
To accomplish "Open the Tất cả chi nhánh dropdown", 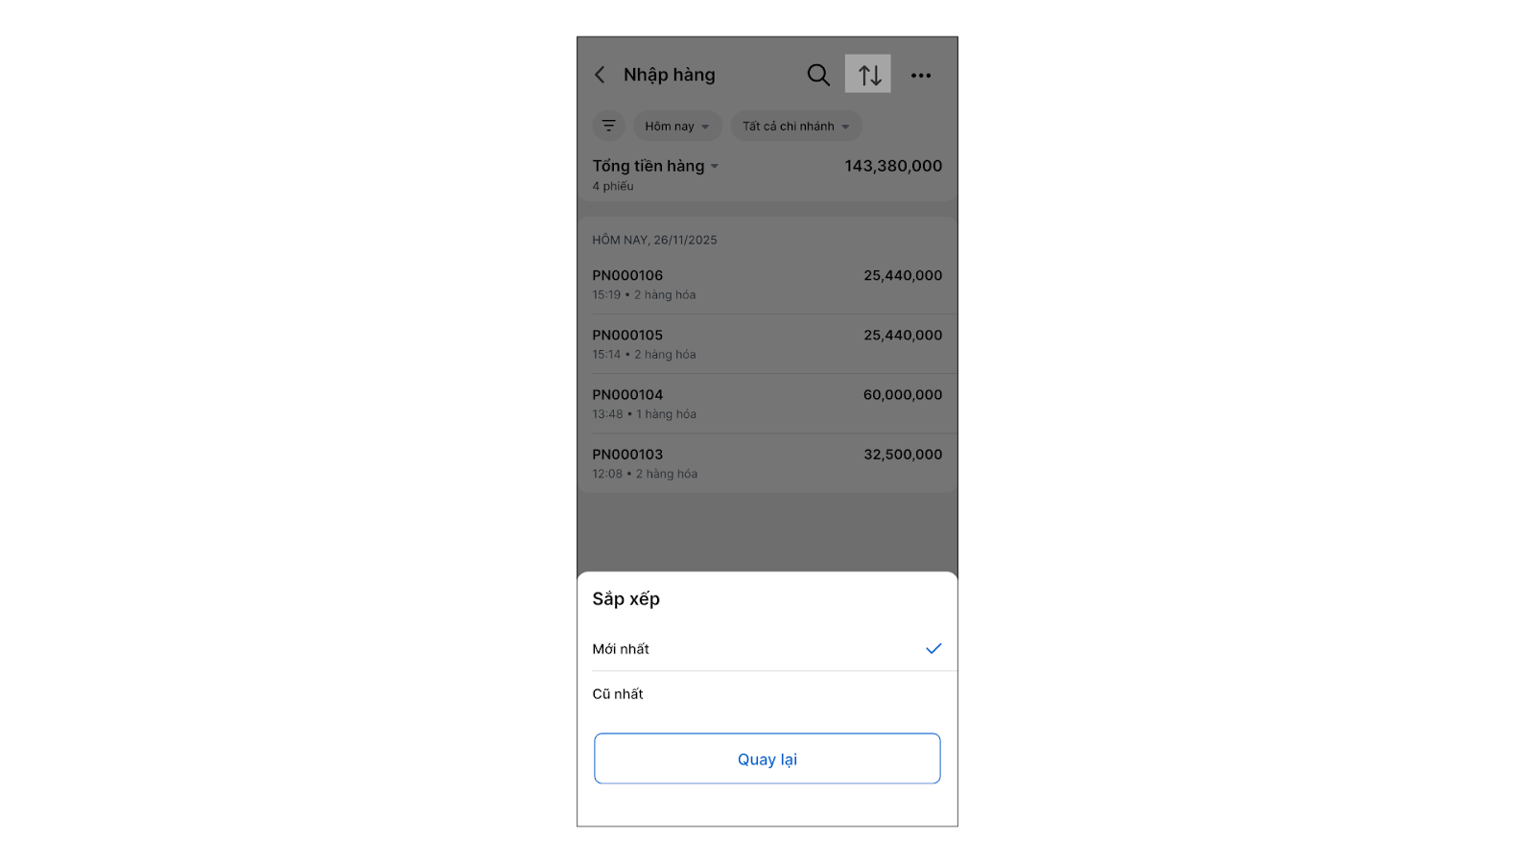I will tap(795, 126).
